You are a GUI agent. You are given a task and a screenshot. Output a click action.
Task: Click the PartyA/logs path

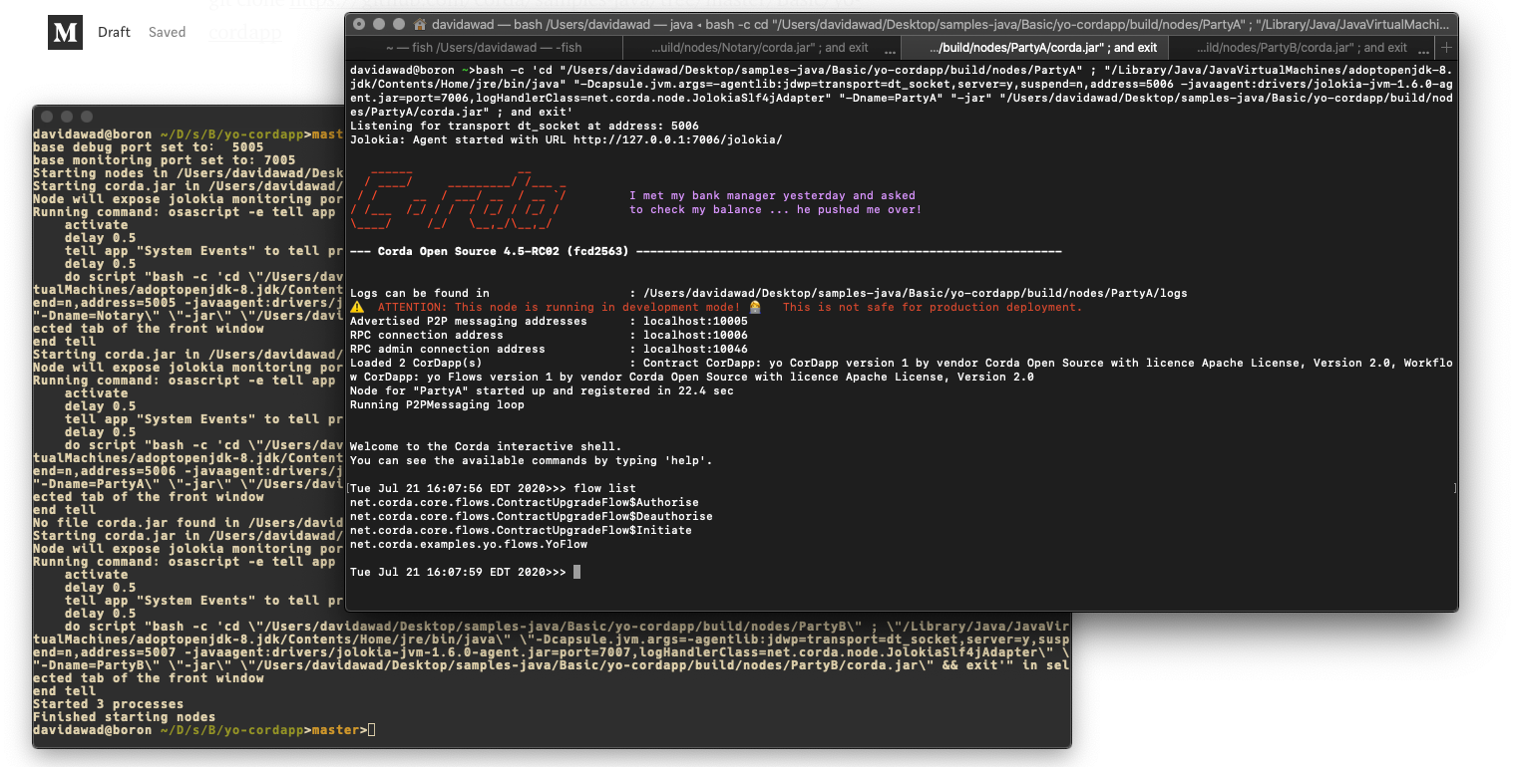click(916, 293)
